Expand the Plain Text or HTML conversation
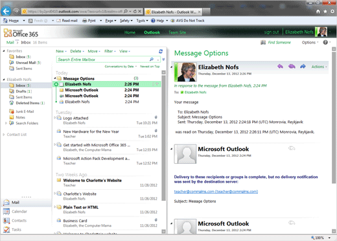The image size is (337, 241). (x=55, y=207)
